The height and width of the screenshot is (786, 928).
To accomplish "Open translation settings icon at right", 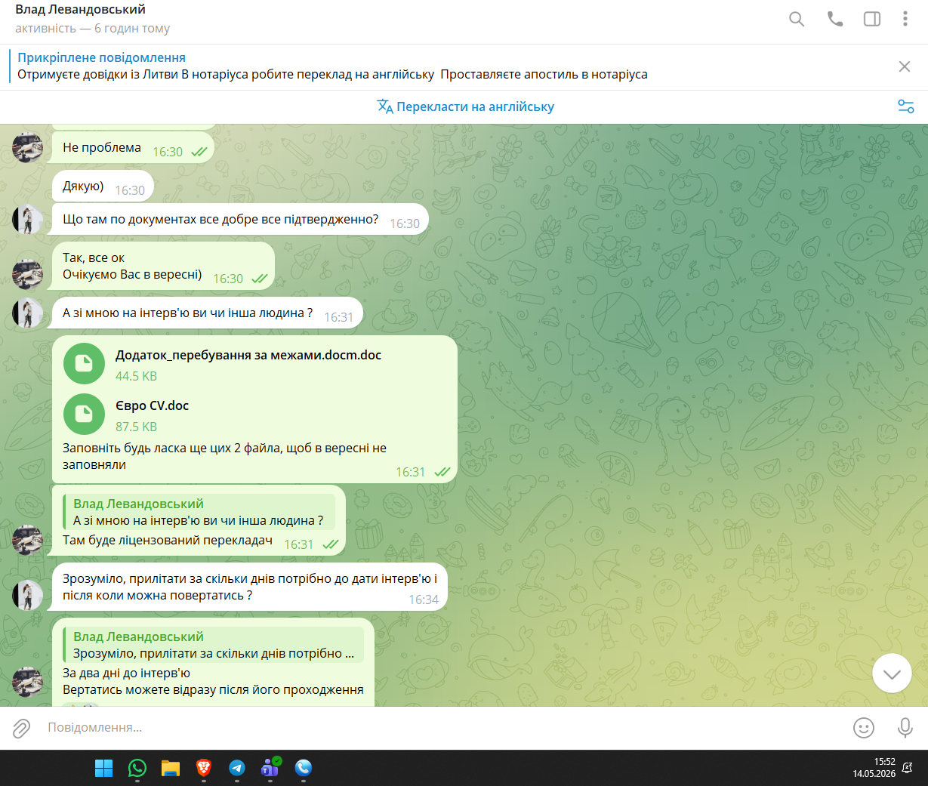I will click(906, 106).
